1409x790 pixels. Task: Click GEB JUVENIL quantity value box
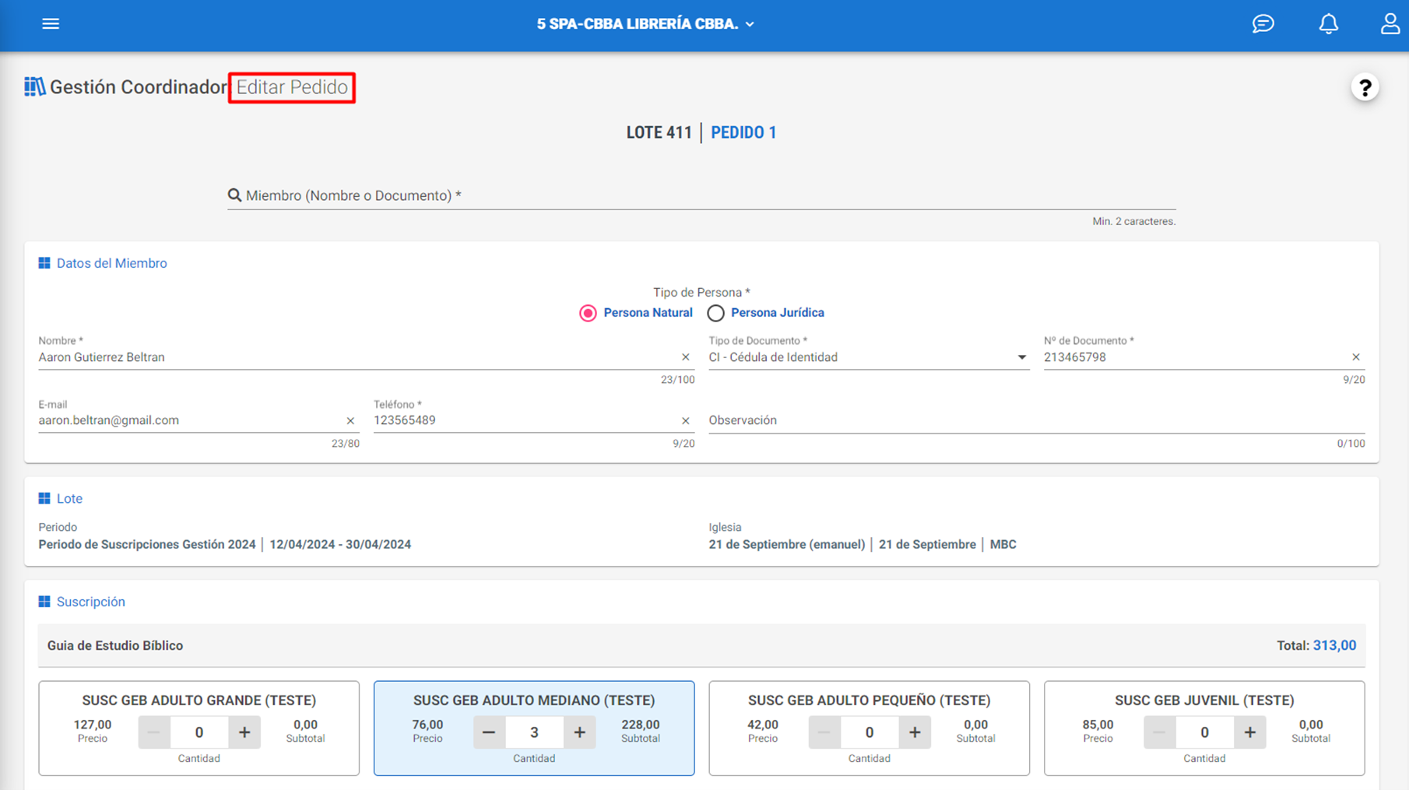(x=1205, y=732)
